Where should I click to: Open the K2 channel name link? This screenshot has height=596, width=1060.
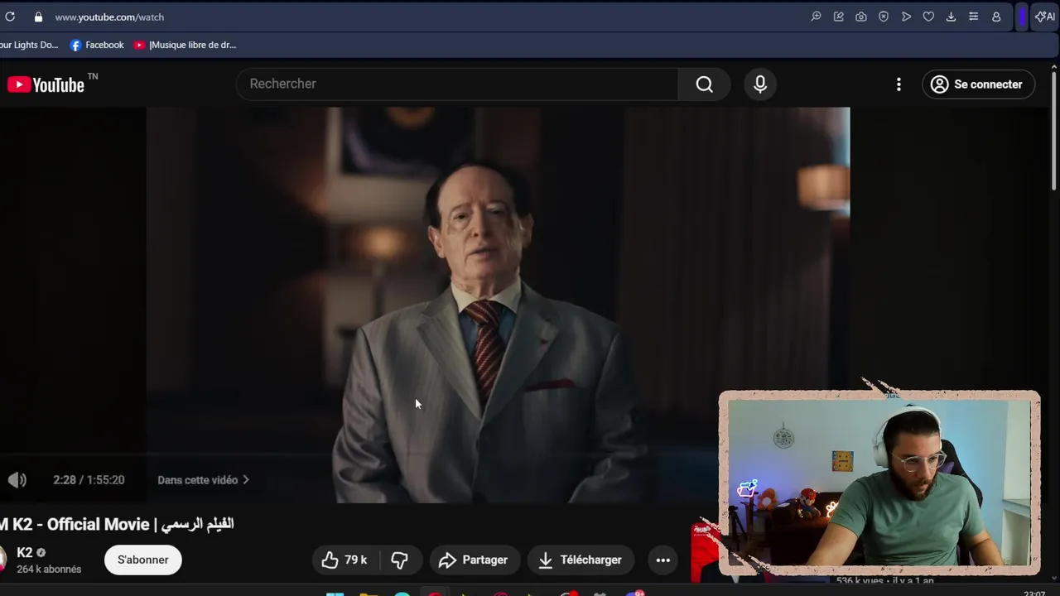(x=25, y=553)
